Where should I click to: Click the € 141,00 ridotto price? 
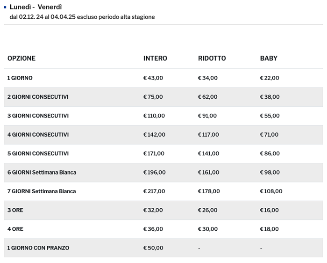(x=208, y=153)
